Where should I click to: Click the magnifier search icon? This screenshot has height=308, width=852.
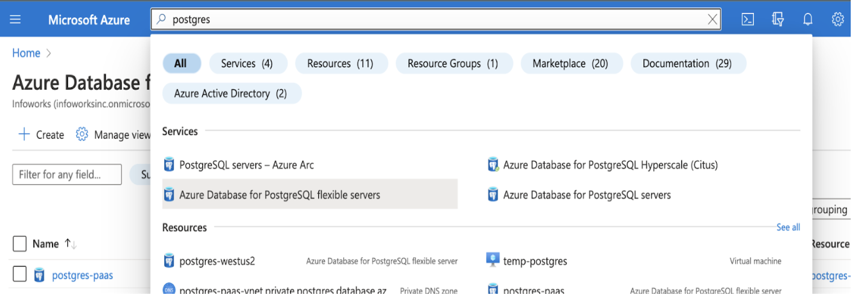pyautogui.click(x=162, y=19)
